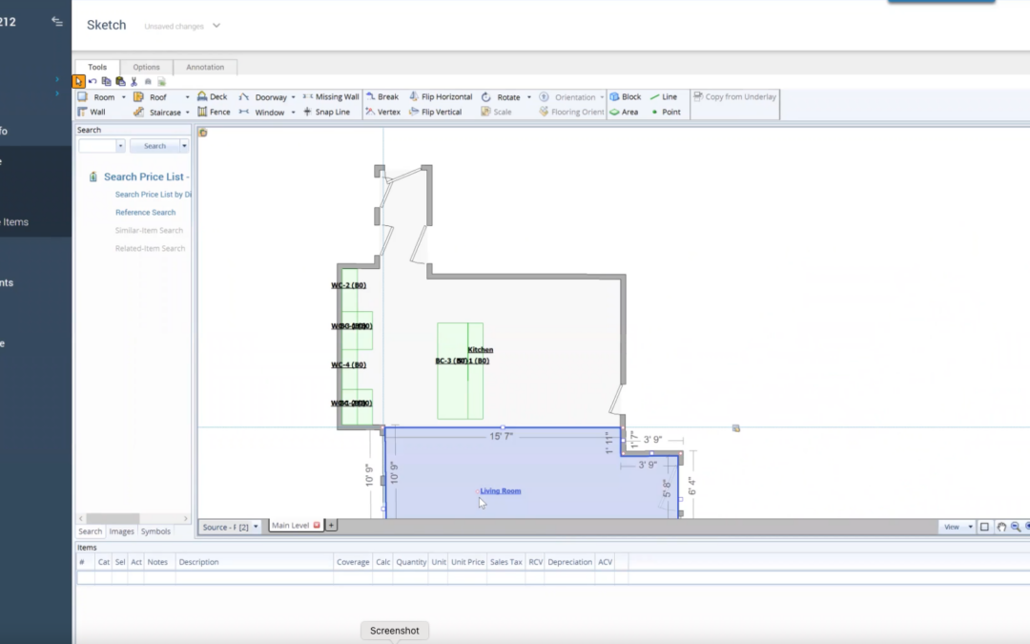Open the Images tab in left panel
The width and height of the screenshot is (1030, 644).
pyautogui.click(x=121, y=531)
